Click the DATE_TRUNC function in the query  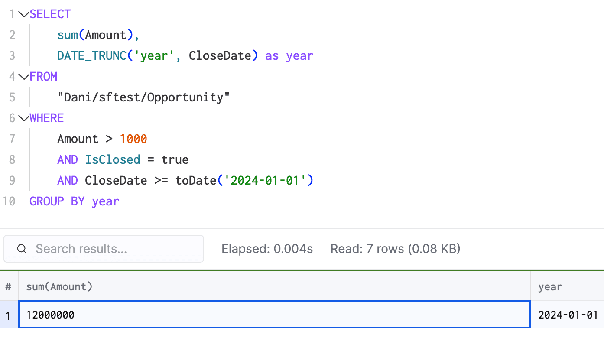pyautogui.click(x=92, y=56)
